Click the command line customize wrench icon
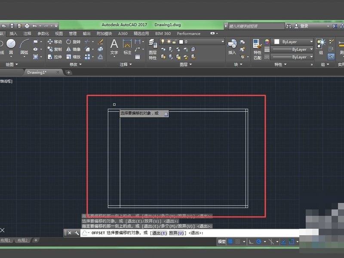The height and width of the screenshot is (258, 344). click(x=77, y=233)
